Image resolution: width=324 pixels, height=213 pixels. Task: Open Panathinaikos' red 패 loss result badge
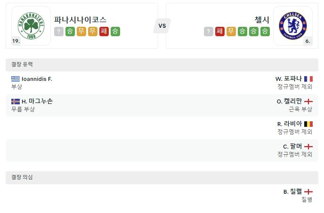click(104, 32)
